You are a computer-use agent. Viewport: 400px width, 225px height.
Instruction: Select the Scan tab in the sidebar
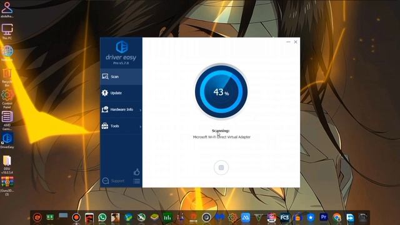point(121,76)
